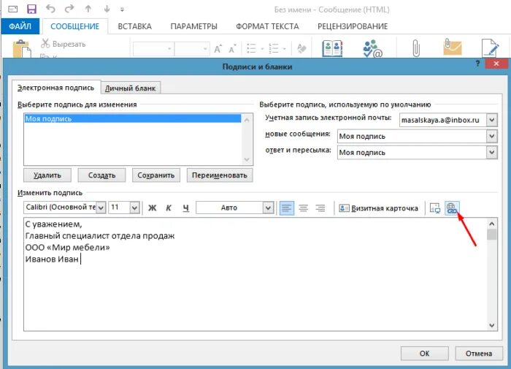Screen dimensions: 511x369
Task: Open the РЕЦЕНЗИРОВАНИЕ ribbon tab
Action: click(x=353, y=26)
